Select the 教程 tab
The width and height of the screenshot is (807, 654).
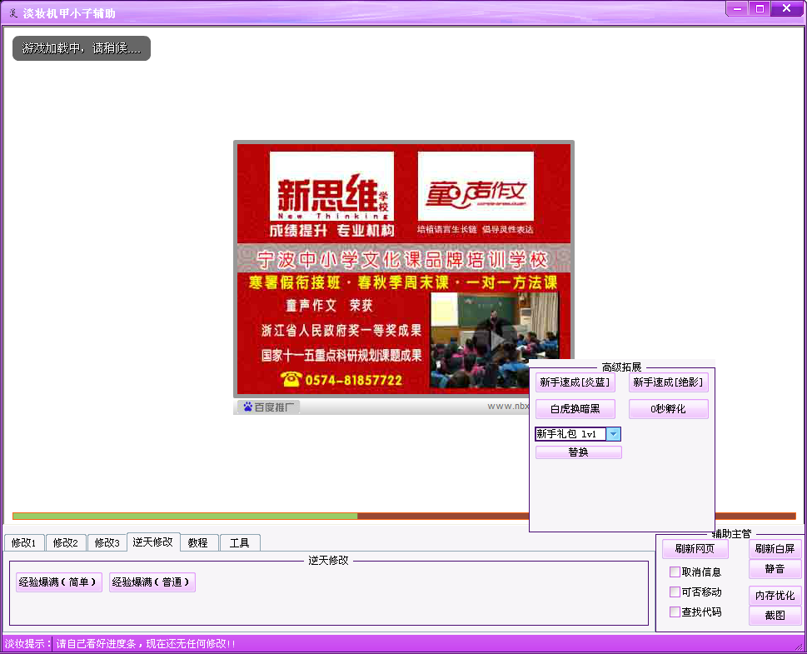click(198, 543)
